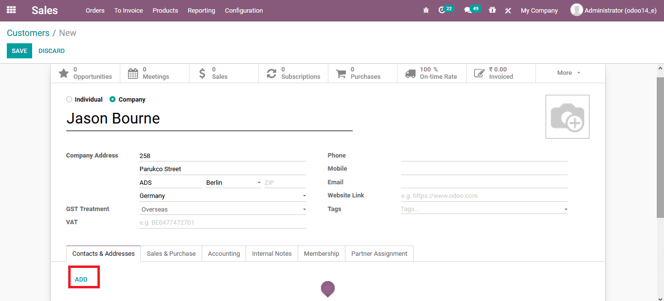664x301 pixels.
Task: Open the Reporting menu
Action: (x=201, y=10)
